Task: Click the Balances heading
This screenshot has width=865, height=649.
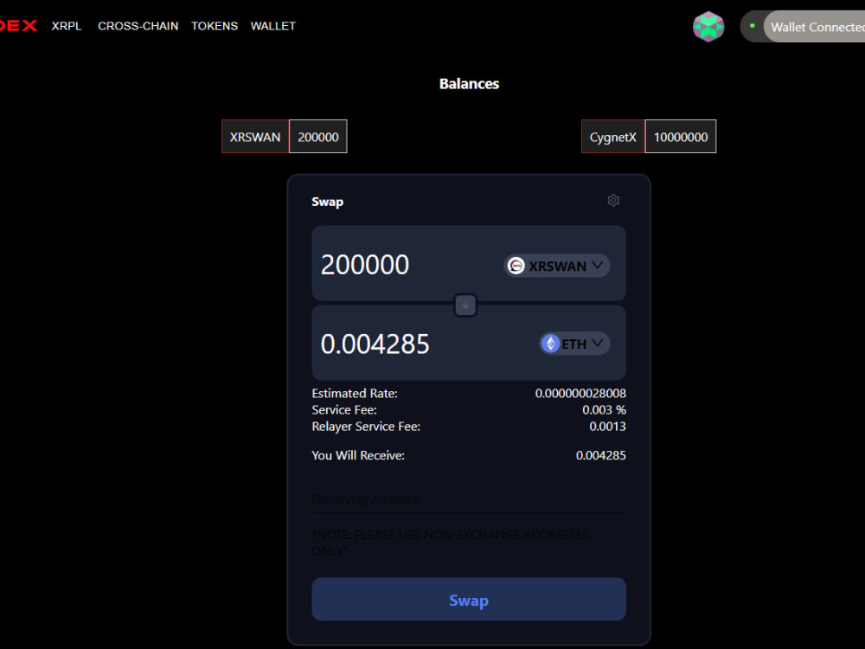Action: pyautogui.click(x=469, y=84)
